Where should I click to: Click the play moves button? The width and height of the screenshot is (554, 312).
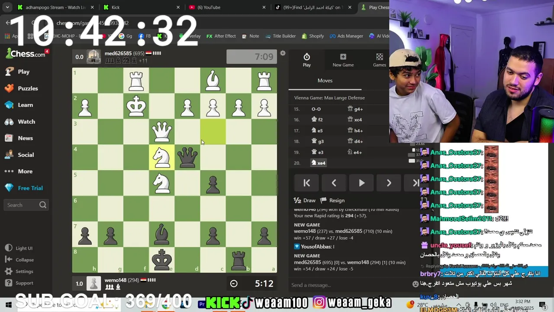click(361, 183)
